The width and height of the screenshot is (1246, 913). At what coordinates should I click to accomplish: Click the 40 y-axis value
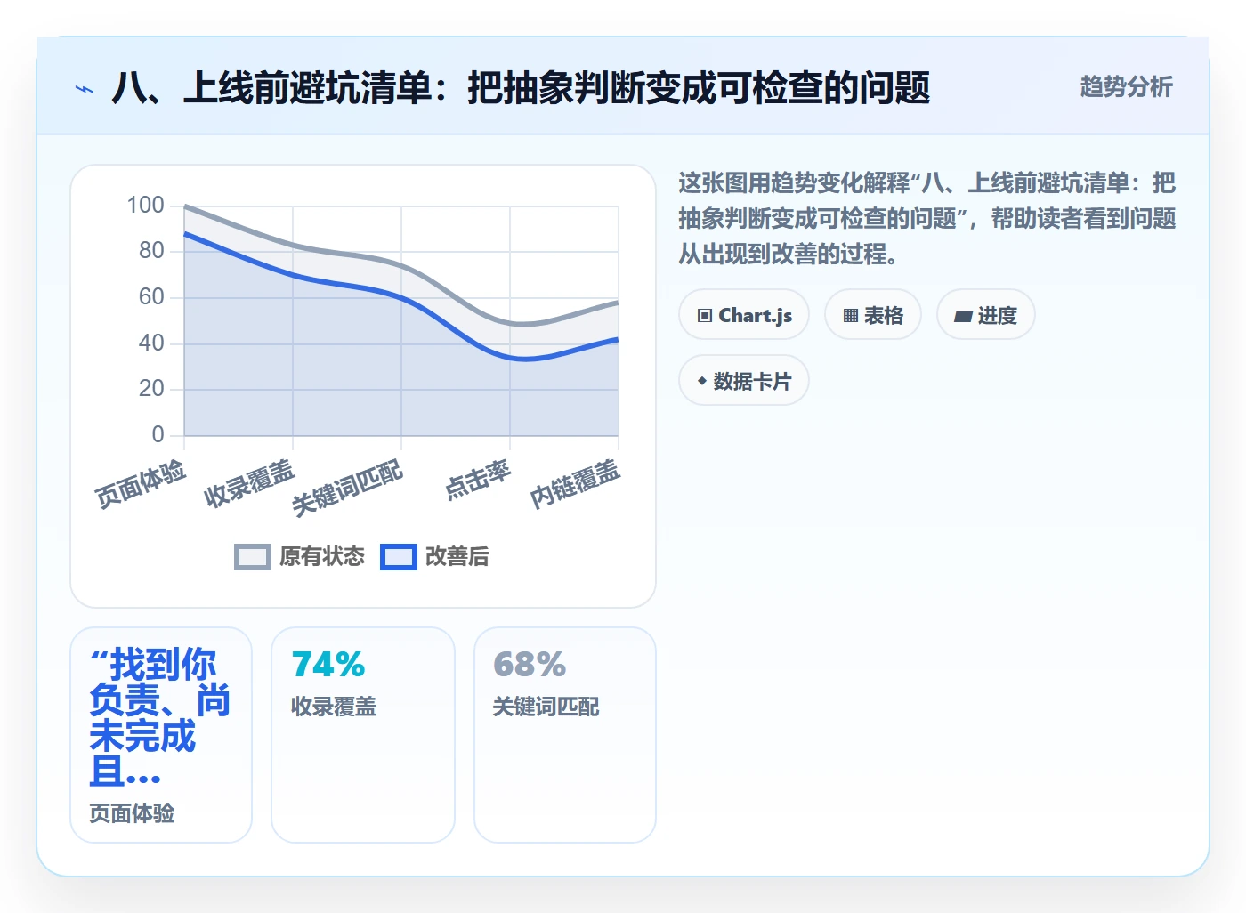click(x=152, y=343)
